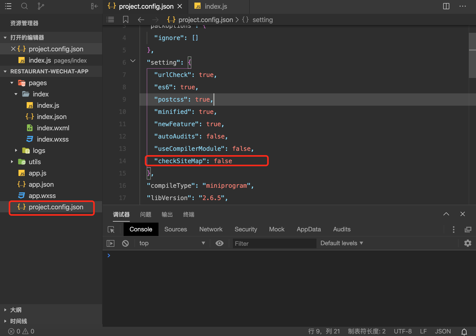The image size is (476, 336).
Task: Select the Console devtools tab
Action: coord(141,229)
